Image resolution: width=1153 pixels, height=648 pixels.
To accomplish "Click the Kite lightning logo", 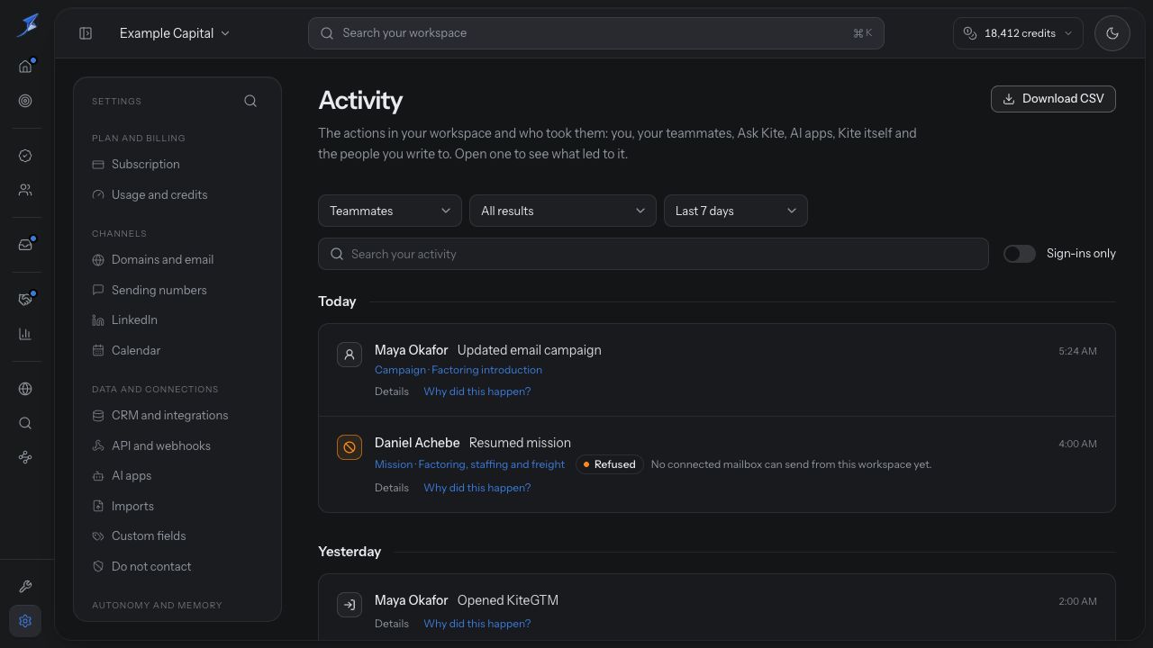I will [27, 25].
